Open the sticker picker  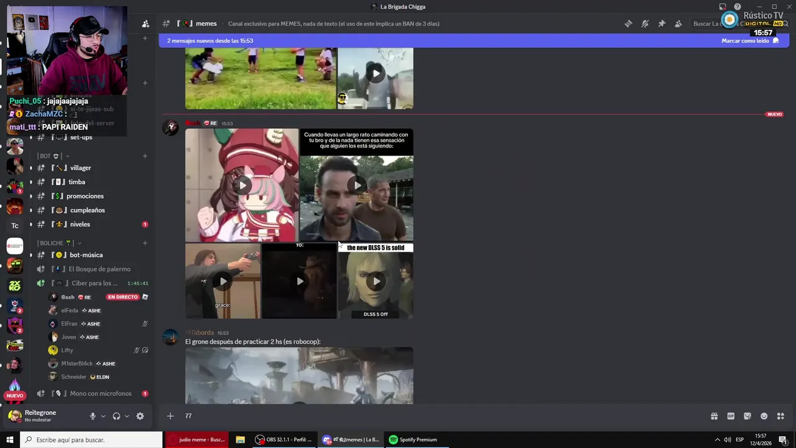click(x=747, y=416)
